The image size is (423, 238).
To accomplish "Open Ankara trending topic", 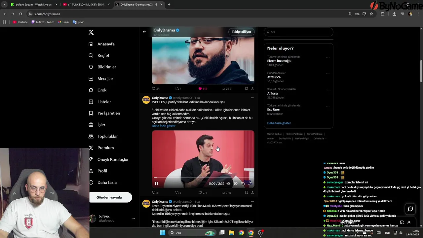I will [272, 94].
